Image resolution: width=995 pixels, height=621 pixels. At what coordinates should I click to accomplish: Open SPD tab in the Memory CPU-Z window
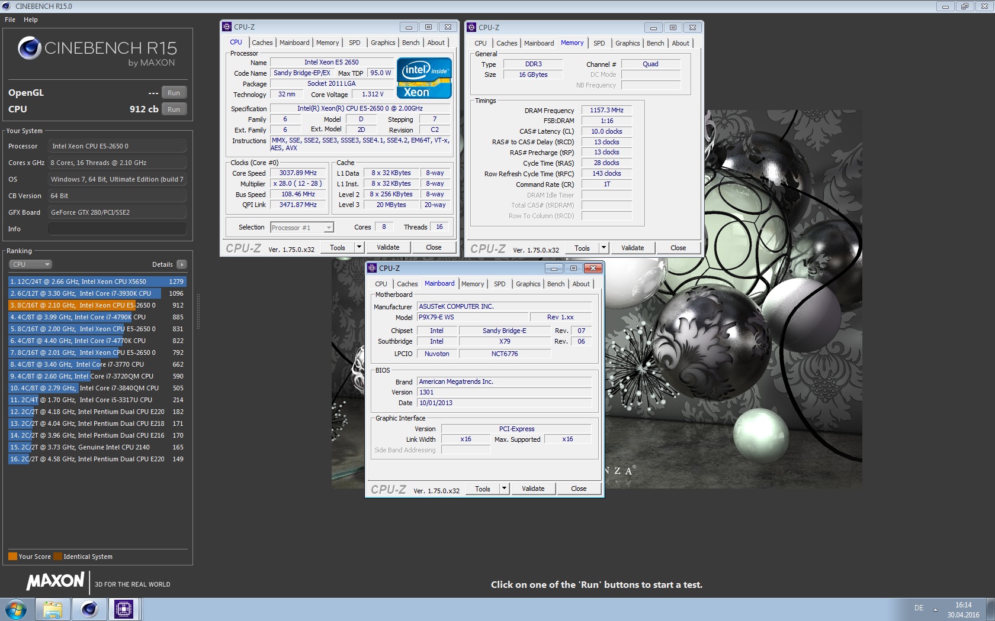click(599, 43)
